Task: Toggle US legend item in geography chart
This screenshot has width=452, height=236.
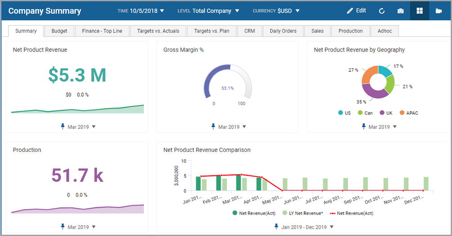Action: click(344, 113)
